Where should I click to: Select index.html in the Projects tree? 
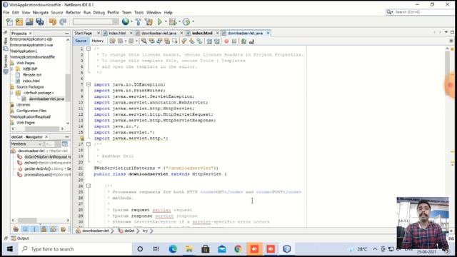click(31, 81)
